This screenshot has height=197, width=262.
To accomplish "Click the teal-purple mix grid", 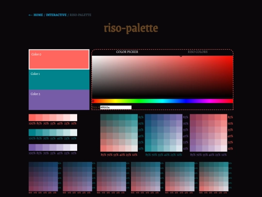I will coord(164,133).
